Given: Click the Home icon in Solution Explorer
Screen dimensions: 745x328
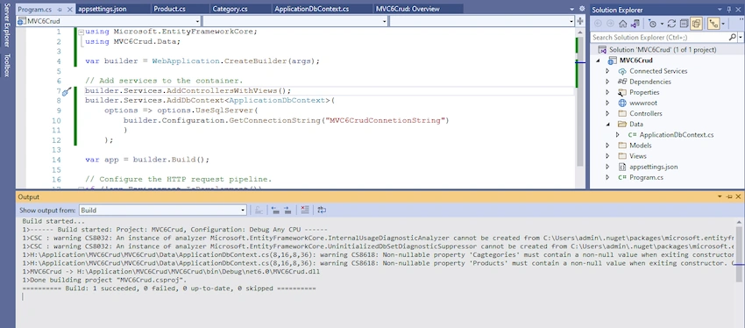Looking at the screenshot, I should point(622,24).
